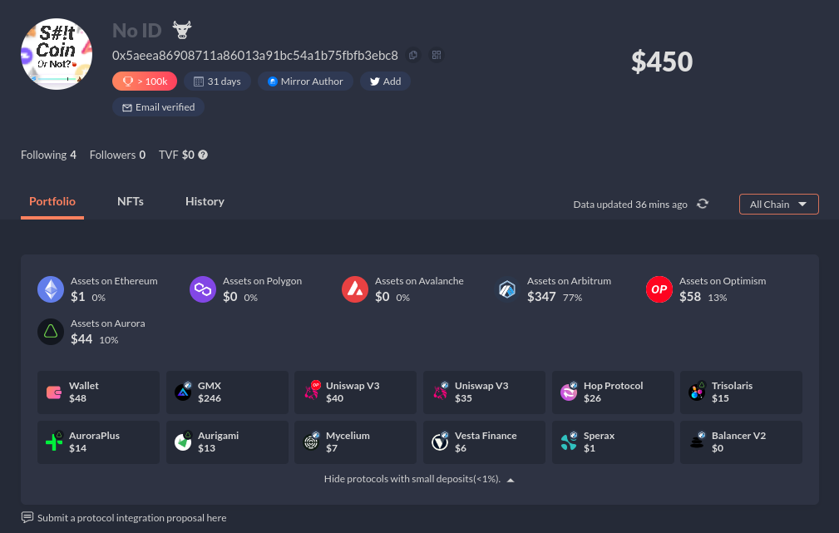Image resolution: width=839 pixels, height=533 pixels.
Task: Hide protocols with small deposits
Action: 419,479
